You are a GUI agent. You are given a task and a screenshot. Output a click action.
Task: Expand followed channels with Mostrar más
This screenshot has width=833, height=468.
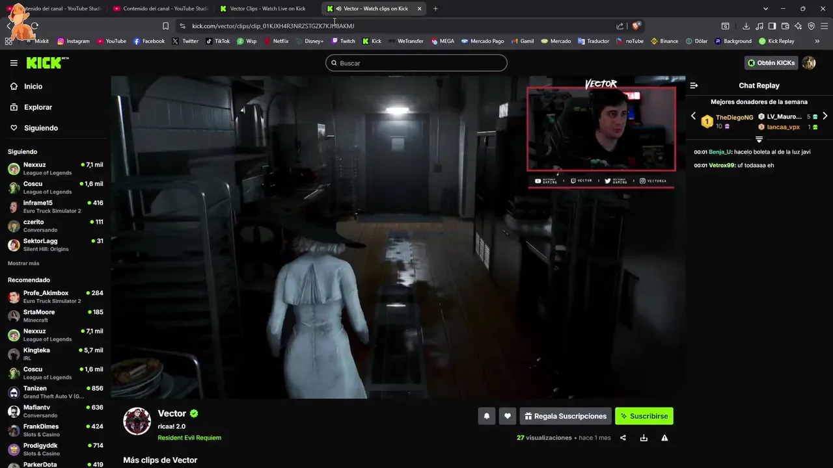tap(23, 263)
